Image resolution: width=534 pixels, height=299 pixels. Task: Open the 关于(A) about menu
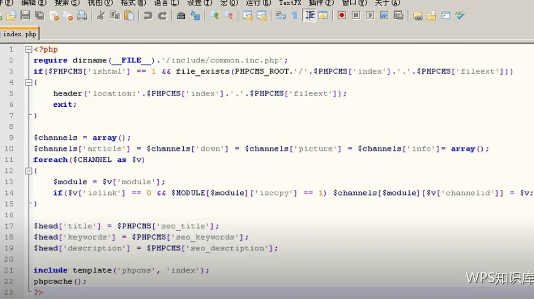click(x=388, y=3)
